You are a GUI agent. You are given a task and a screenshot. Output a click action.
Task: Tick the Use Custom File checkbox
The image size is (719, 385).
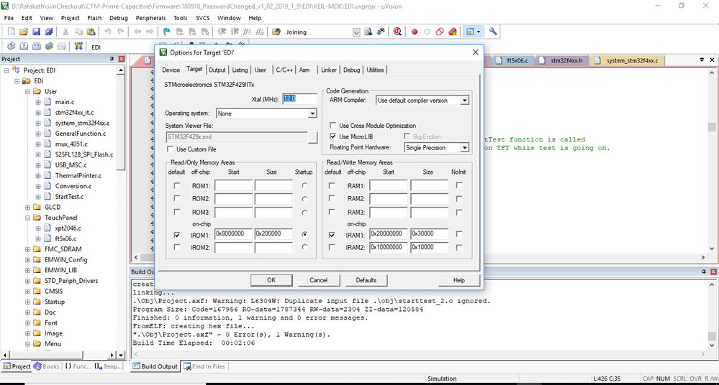[171, 149]
